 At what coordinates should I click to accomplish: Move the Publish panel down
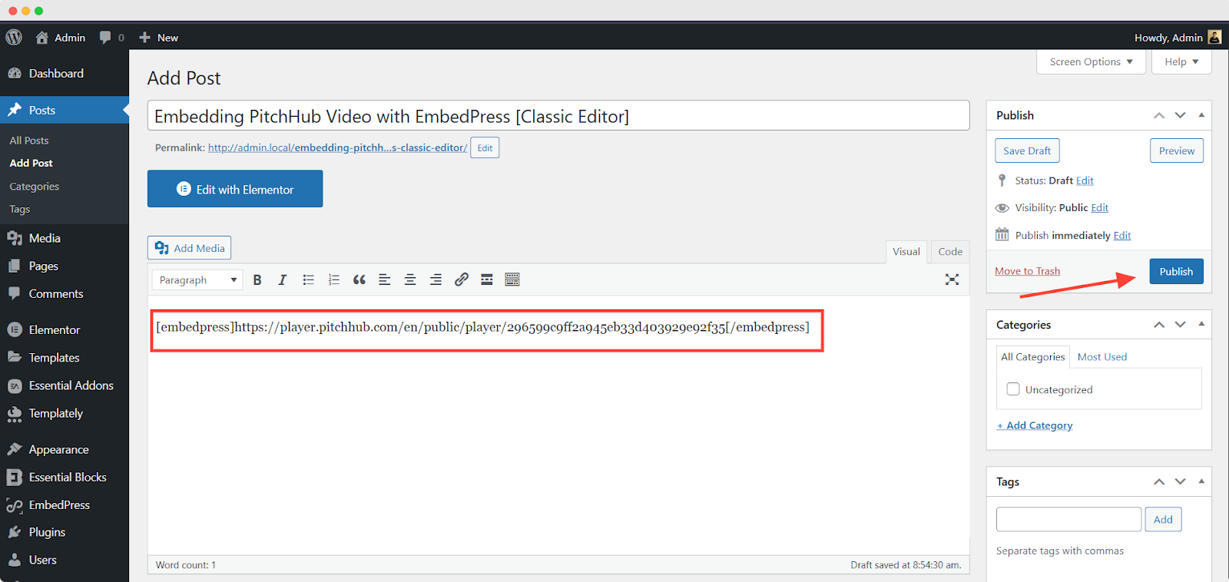point(1181,115)
